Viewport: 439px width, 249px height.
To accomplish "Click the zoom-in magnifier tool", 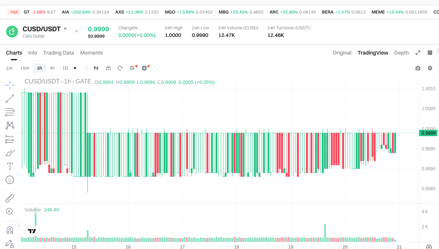I will (x=10, y=211).
